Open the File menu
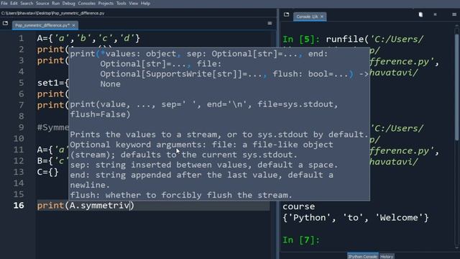This screenshot has height=259, width=460. (4, 3)
